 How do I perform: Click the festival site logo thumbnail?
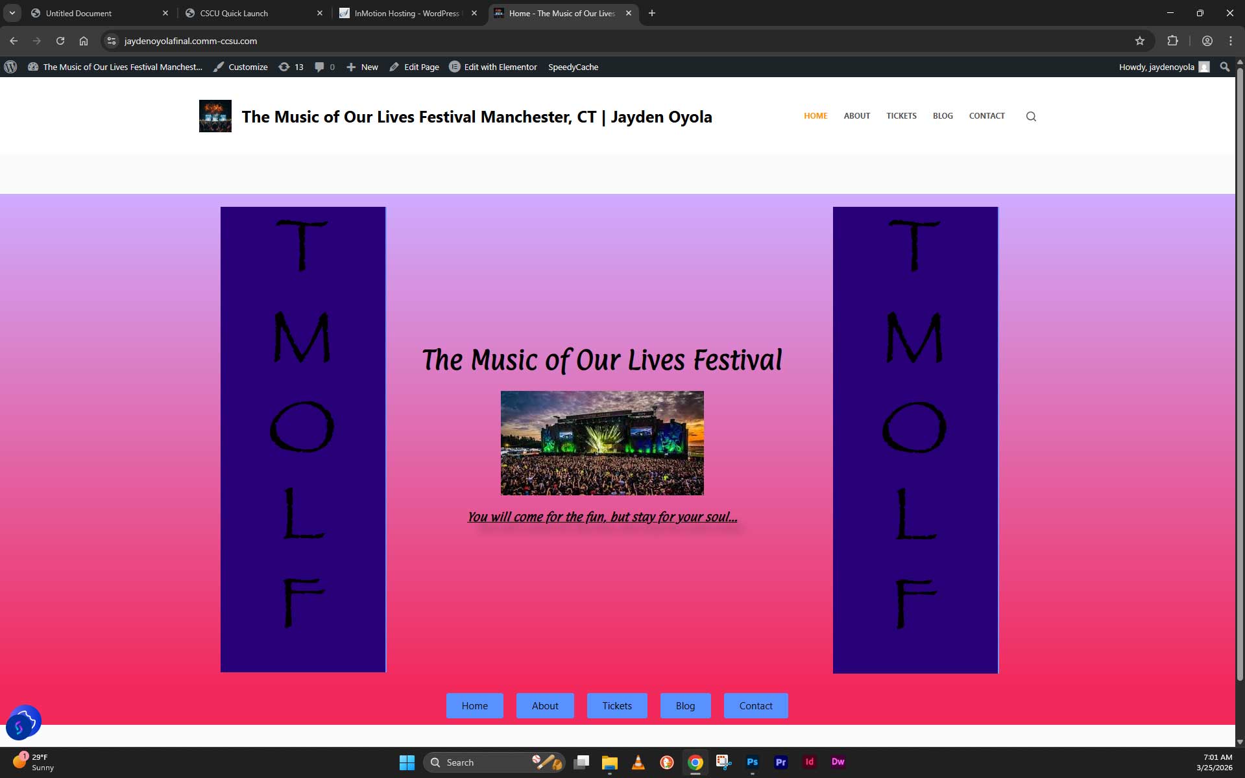click(x=215, y=116)
